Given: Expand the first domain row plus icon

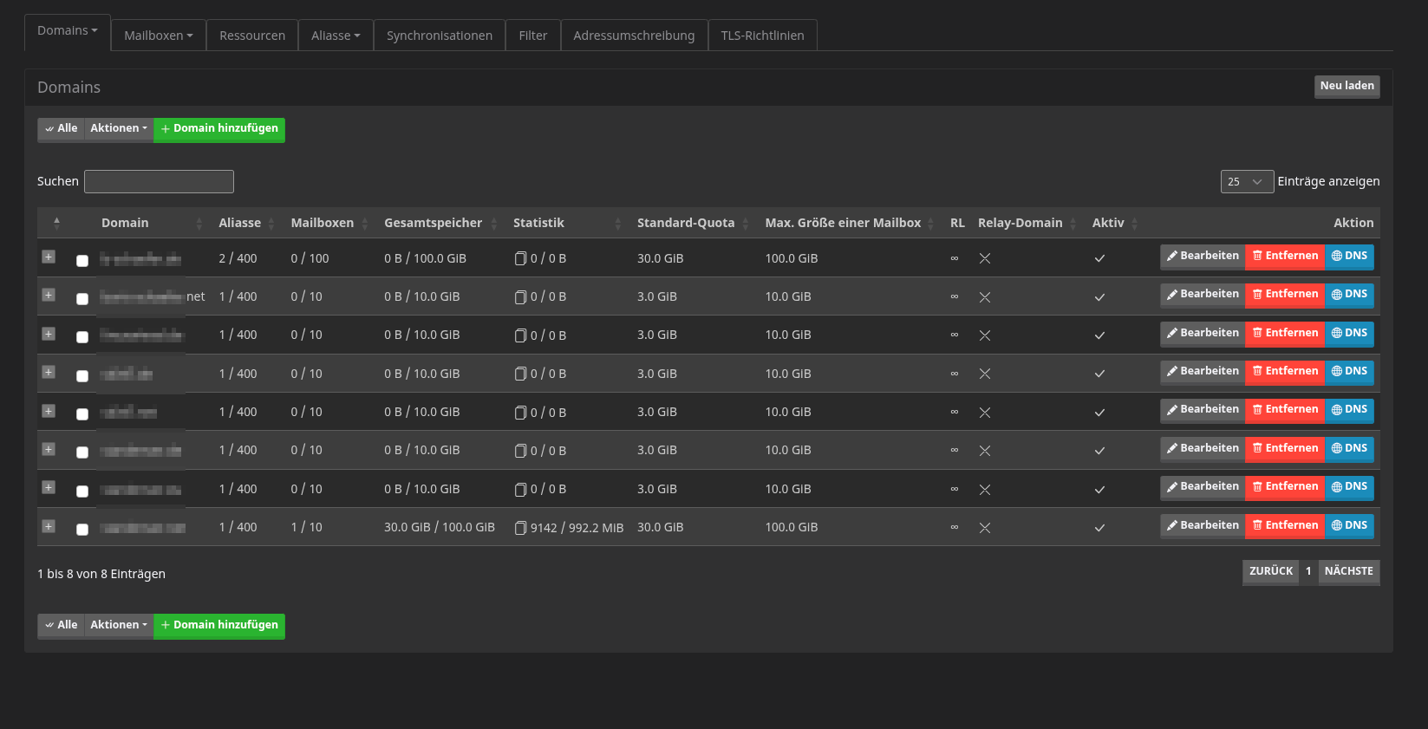Looking at the screenshot, I should pos(49,257).
